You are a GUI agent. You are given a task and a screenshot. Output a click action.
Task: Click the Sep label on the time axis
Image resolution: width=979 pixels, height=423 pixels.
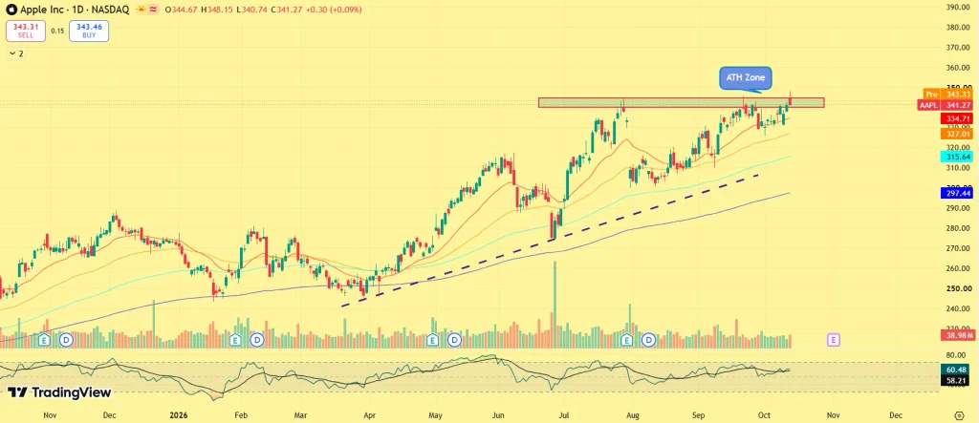699,415
